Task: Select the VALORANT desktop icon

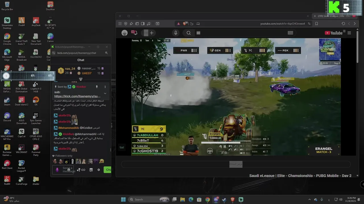Action: [x=22, y=149]
